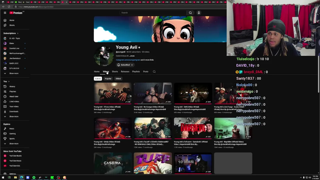Open File Explorer from the taskbar
320x180 pixels.
click(15, 177)
